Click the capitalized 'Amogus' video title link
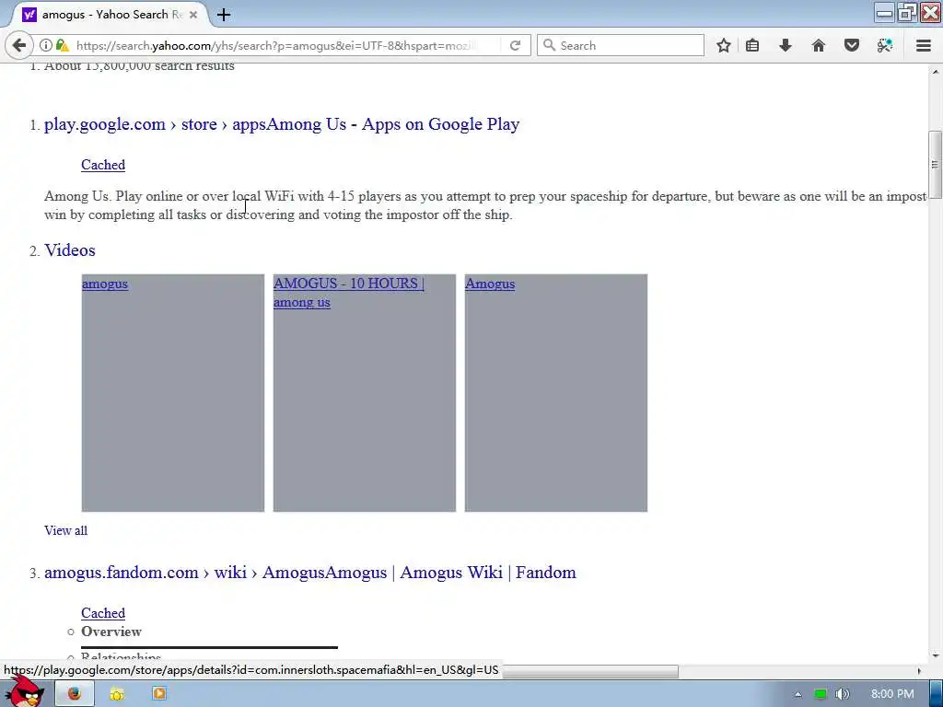 [490, 284]
